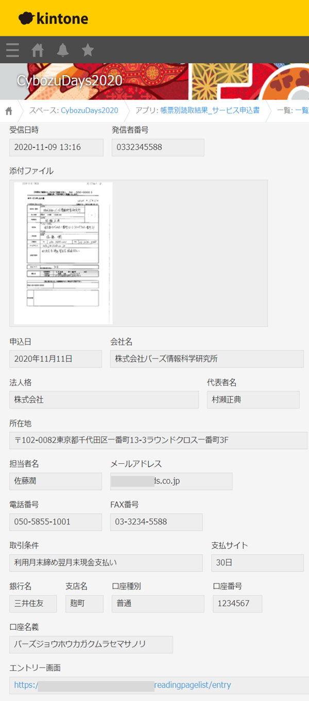The width and height of the screenshot is (309, 701).
Task: Select the メールアドレス field value
Action: (x=171, y=481)
